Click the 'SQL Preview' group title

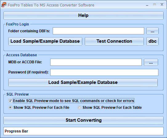pos(18,94)
